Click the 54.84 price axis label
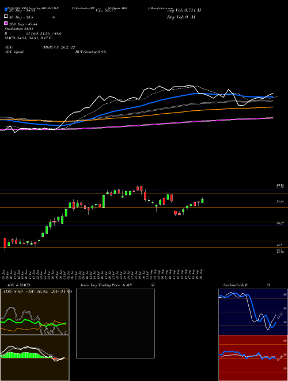The image size is (288, 381). click(x=280, y=201)
